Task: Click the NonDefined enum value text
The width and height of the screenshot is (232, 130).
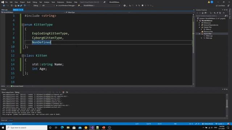Action: [x=41, y=42]
